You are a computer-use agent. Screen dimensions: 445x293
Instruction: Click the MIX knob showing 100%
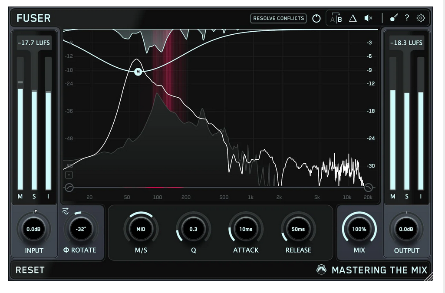tap(359, 229)
